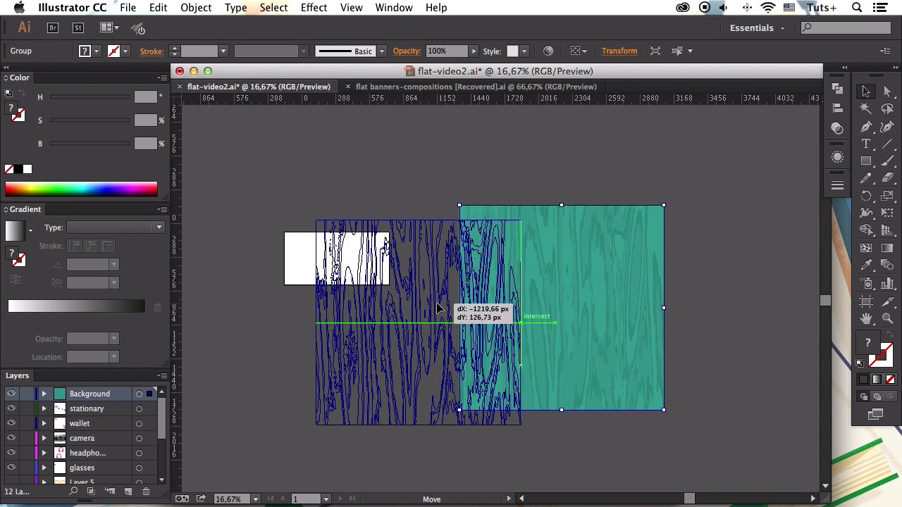Expand the wallet layer contents
Viewport: 902px width, 507px height.
click(44, 423)
